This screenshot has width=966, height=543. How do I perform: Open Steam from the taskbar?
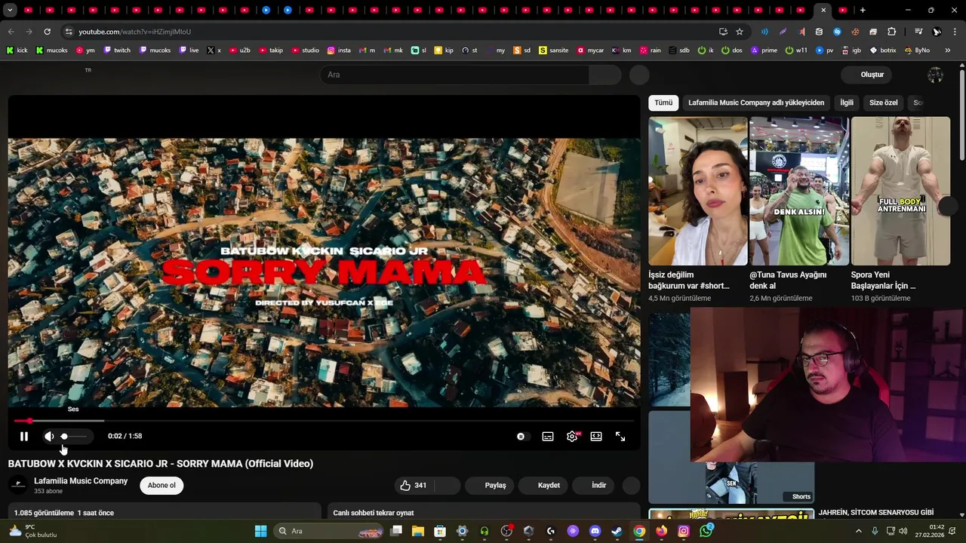coord(617,531)
